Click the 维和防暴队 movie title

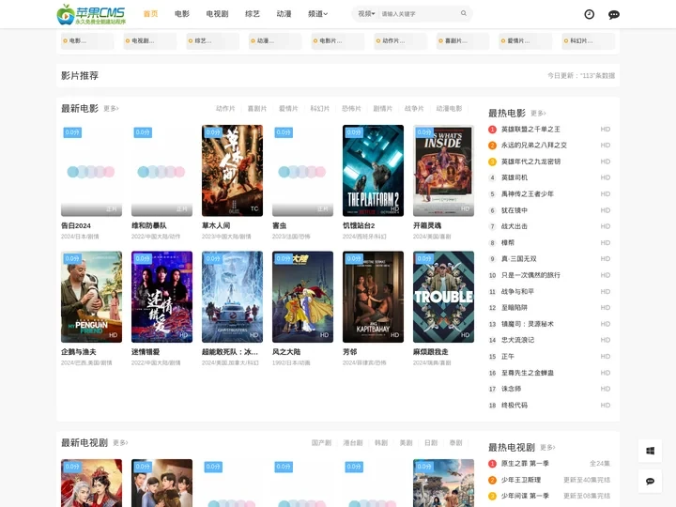click(x=149, y=225)
